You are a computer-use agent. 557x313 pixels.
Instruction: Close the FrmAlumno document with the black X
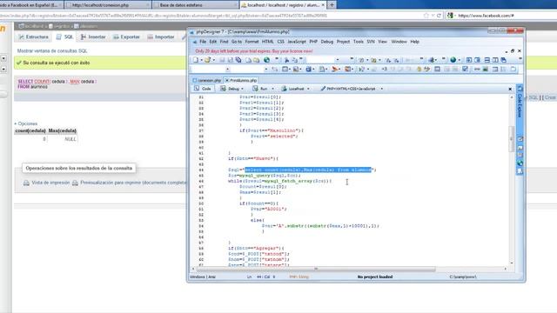[x=510, y=89]
